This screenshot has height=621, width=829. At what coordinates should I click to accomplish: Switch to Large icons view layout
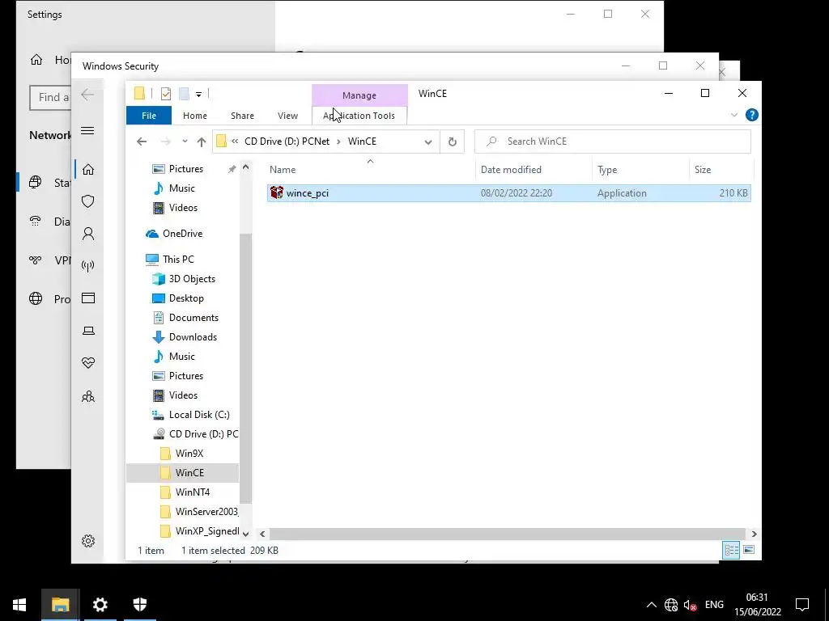749,550
